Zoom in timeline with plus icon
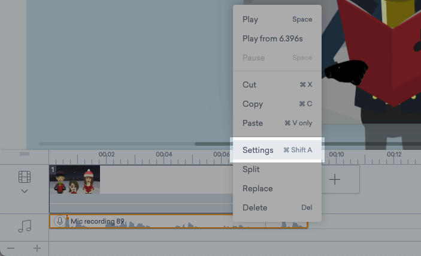421x256 pixels. (x=37, y=248)
